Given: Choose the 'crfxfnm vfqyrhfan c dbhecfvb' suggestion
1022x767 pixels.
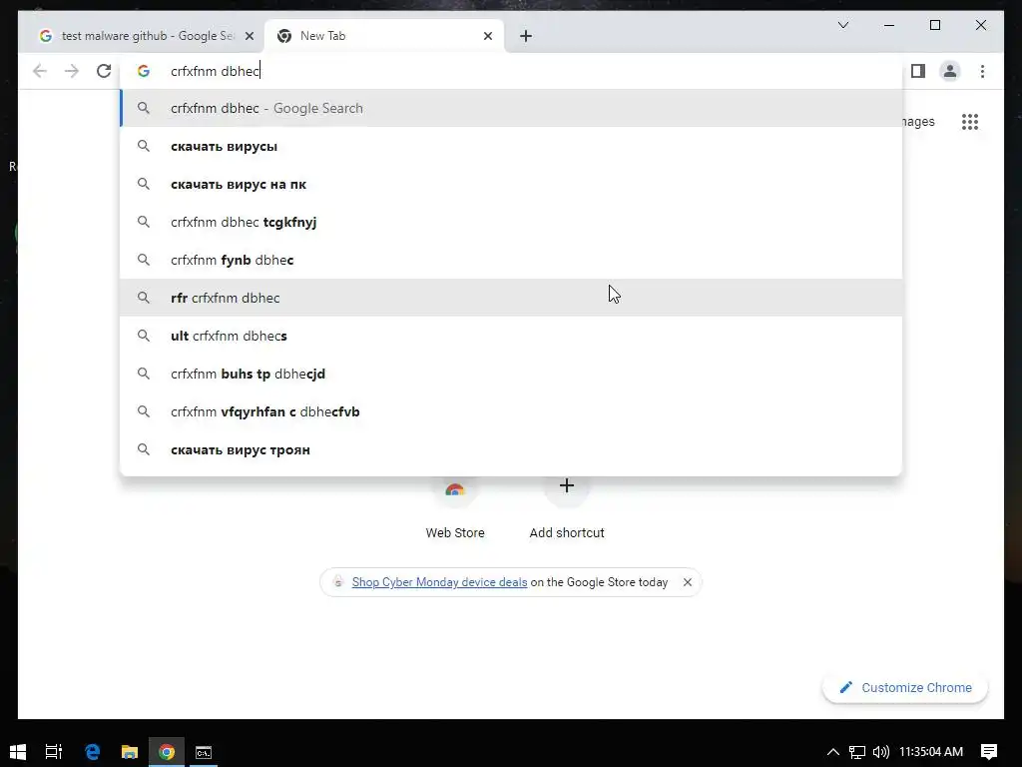Looking at the screenshot, I should click(x=512, y=411).
